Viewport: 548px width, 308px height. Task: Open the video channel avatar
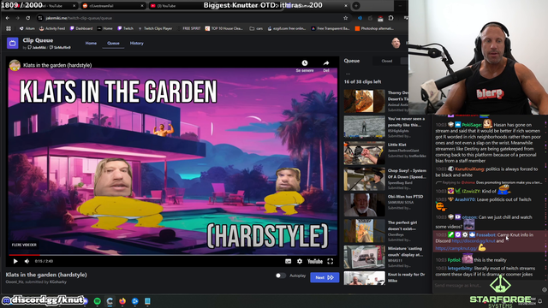pyautogui.click(x=15, y=65)
